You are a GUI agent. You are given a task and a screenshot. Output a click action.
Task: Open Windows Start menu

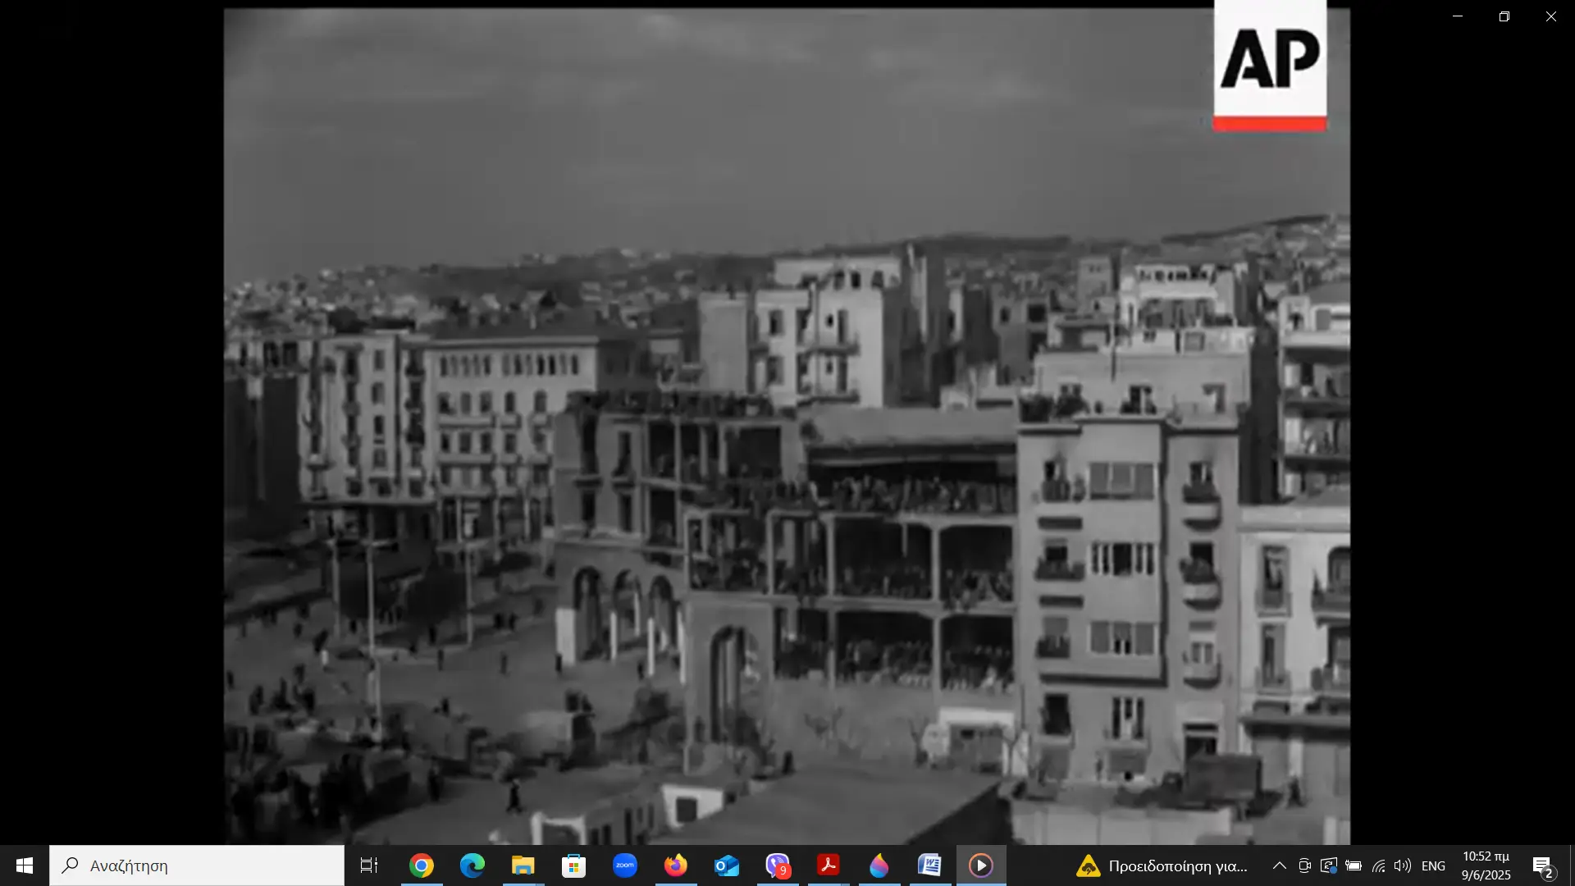click(x=25, y=865)
